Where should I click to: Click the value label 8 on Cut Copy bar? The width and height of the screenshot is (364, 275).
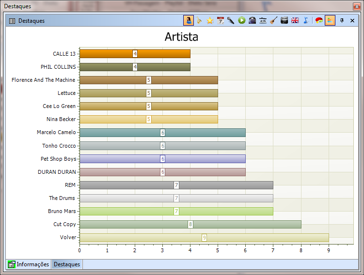(190, 225)
